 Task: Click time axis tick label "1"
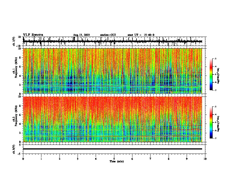click(x=41, y=159)
